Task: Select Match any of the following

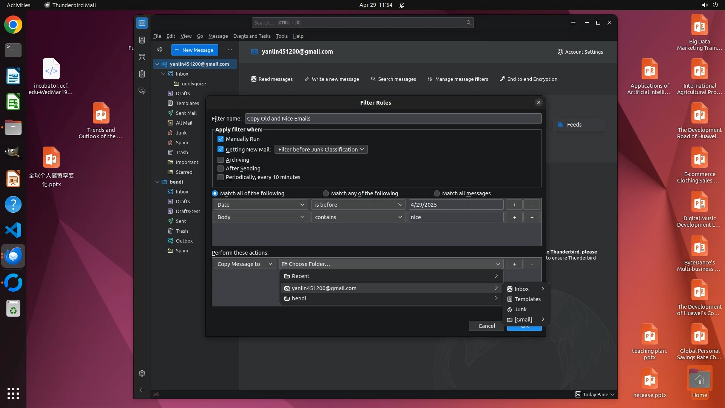Action: [x=326, y=193]
